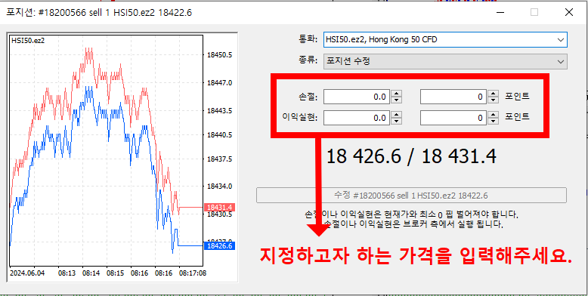Increase the 손절 price with up arrow
Image resolution: width=588 pixels, height=296 pixels.
tap(396, 94)
